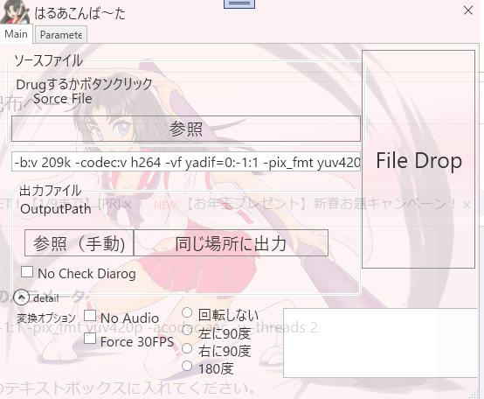Viewport: 484px width, 399px height.
Task: Close the はるあこんば〜た window
Action: [468, 10]
